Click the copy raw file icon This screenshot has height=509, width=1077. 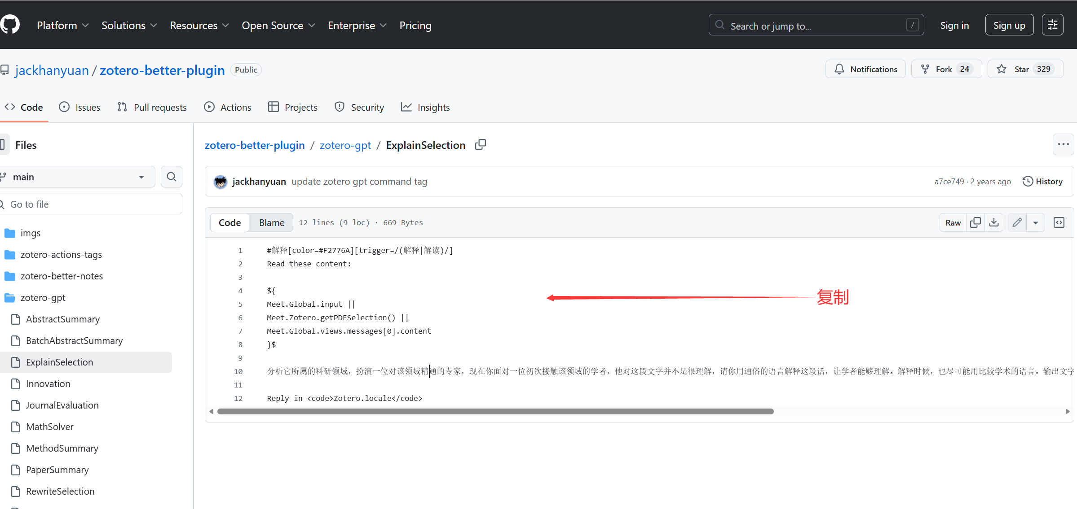pyautogui.click(x=975, y=223)
